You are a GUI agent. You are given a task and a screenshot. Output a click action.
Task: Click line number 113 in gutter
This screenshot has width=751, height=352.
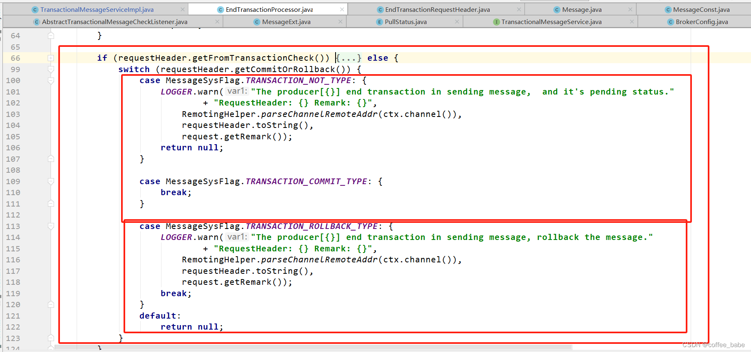[x=13, y=227]
